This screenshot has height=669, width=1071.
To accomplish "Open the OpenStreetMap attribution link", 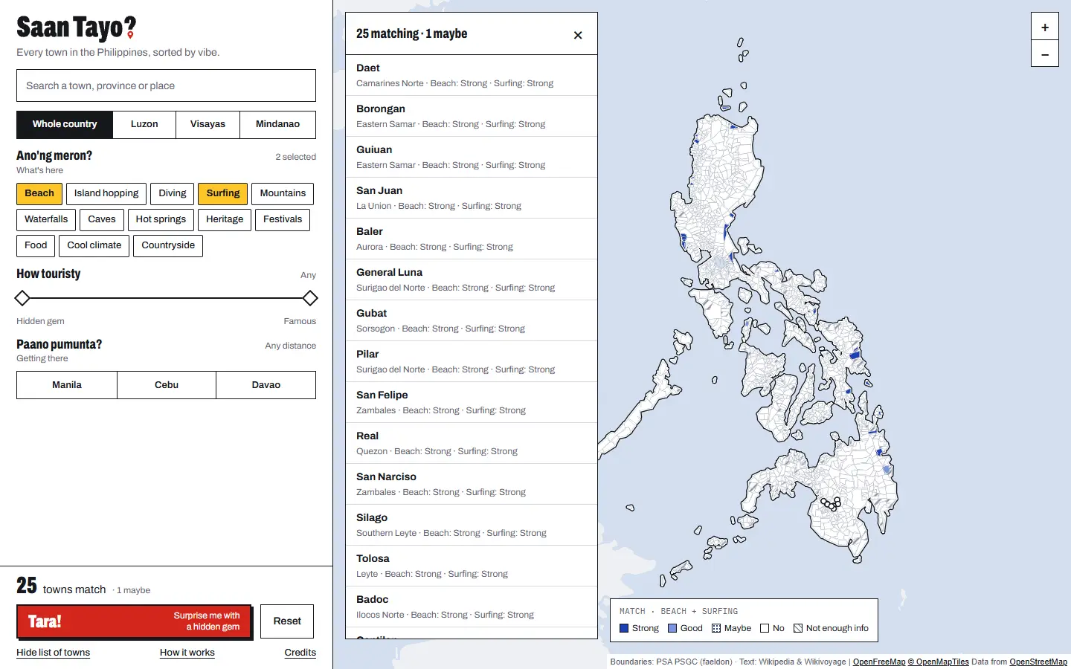I will tap(1038, 662).
